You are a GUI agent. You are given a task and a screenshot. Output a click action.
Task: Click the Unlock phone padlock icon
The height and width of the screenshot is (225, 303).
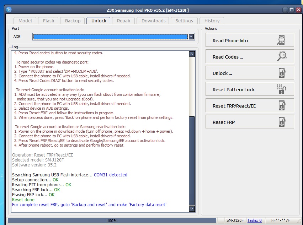tap(282, 73)
